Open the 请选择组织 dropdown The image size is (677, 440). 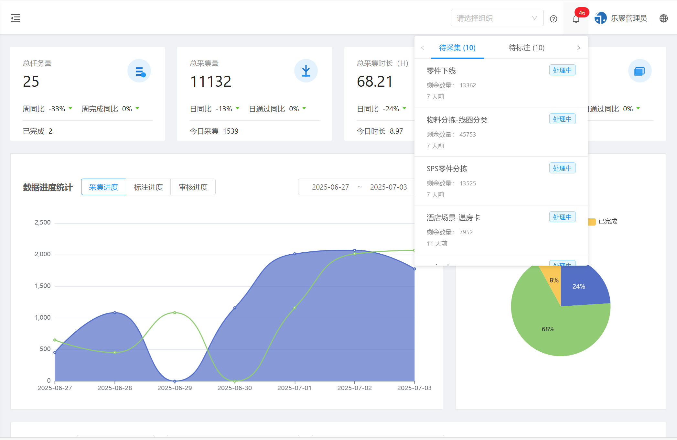pyautogui.click(x=497, y=18)
